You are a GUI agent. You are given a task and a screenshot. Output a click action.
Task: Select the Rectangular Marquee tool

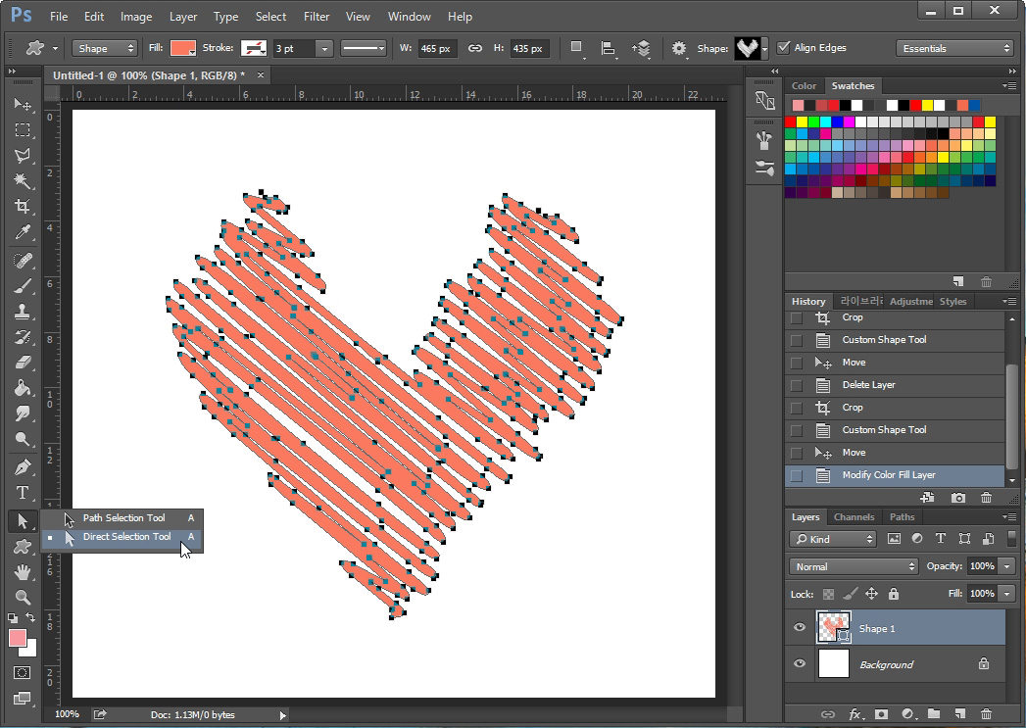point(23,130)
